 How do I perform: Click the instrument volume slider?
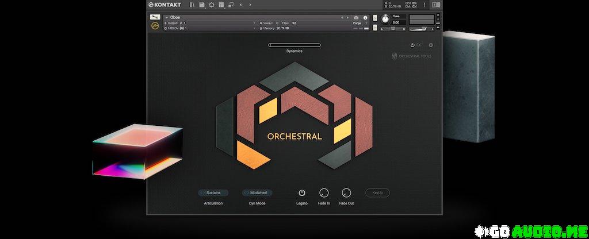[422, 29]
